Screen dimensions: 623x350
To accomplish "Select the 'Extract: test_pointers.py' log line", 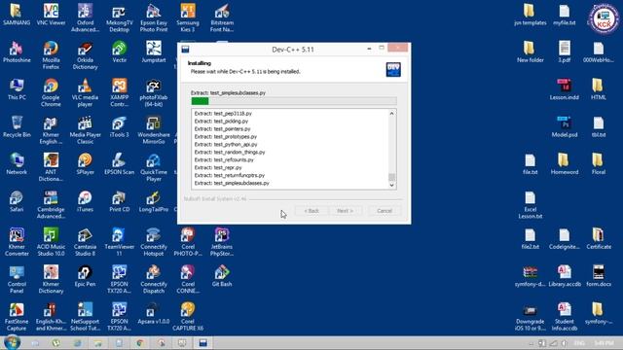I will click(x=222, y=129).
